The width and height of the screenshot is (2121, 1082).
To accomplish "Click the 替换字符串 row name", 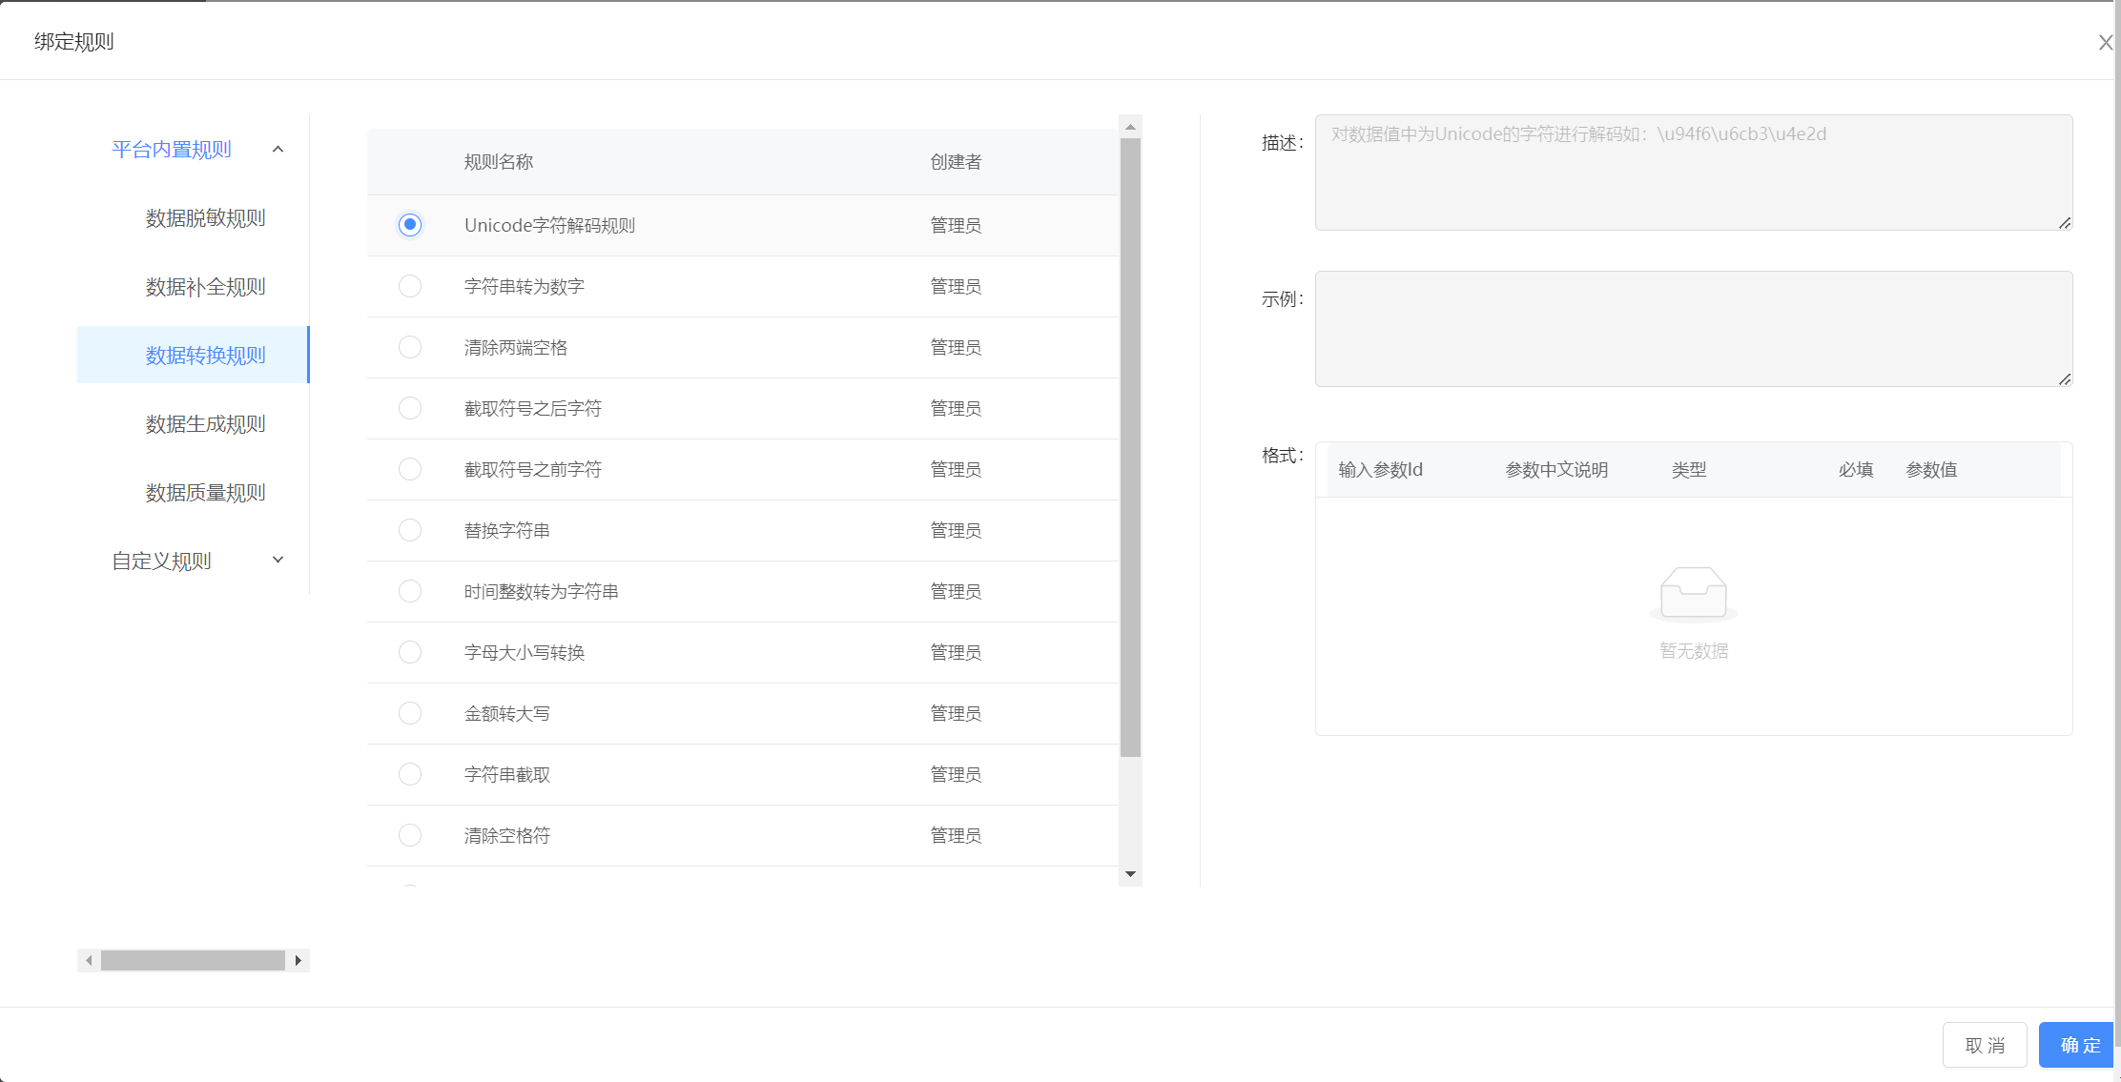I will [x=507, y=531].
